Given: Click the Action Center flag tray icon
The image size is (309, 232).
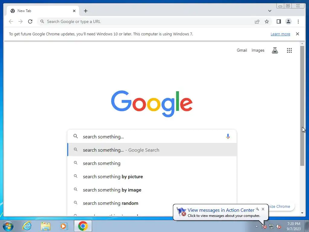Looking at the screenshot, I should coord(264,227).
